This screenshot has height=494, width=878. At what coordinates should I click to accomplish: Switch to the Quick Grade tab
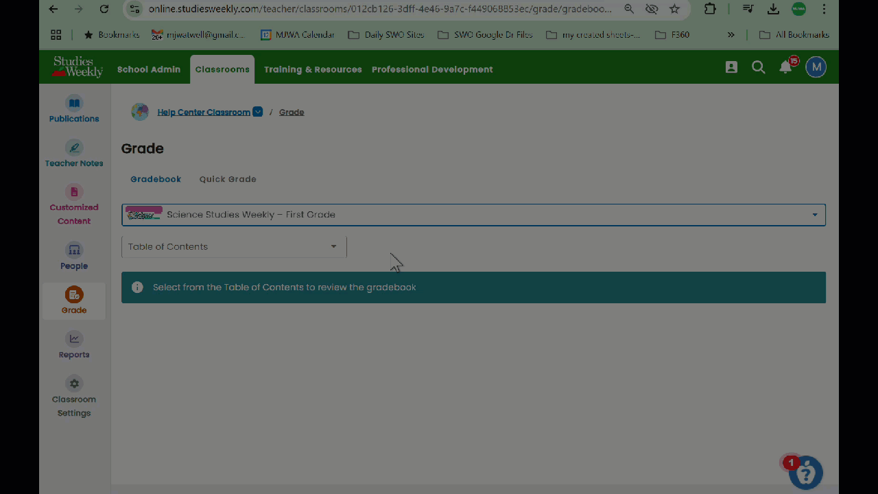(x=228, y=179)
